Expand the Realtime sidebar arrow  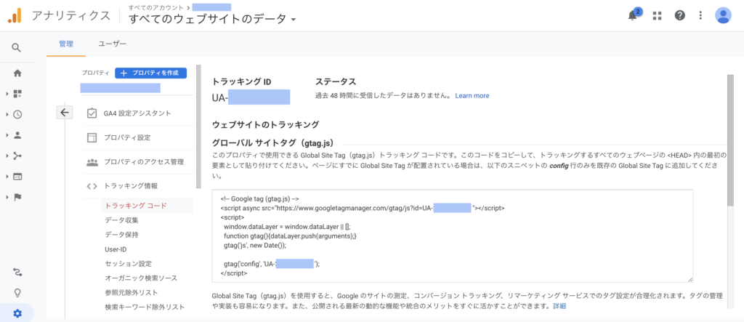tap(7, 114)
